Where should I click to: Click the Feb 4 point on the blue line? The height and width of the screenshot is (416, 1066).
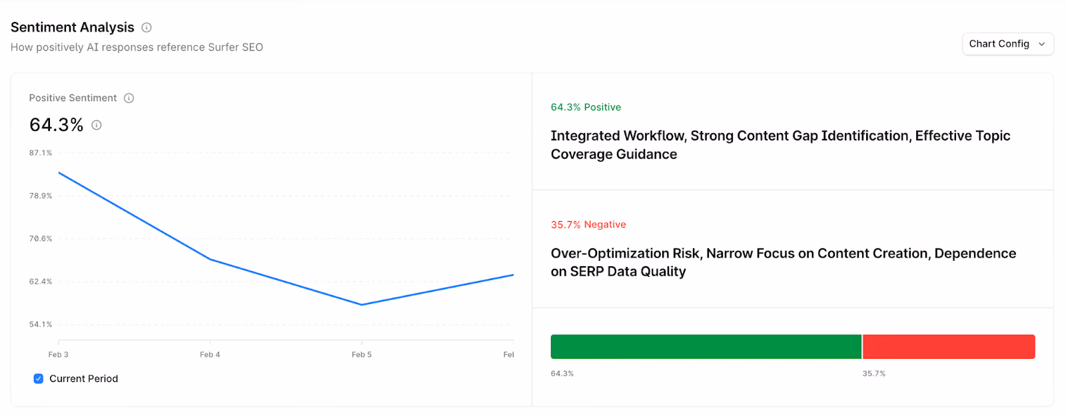click(211, 259)
